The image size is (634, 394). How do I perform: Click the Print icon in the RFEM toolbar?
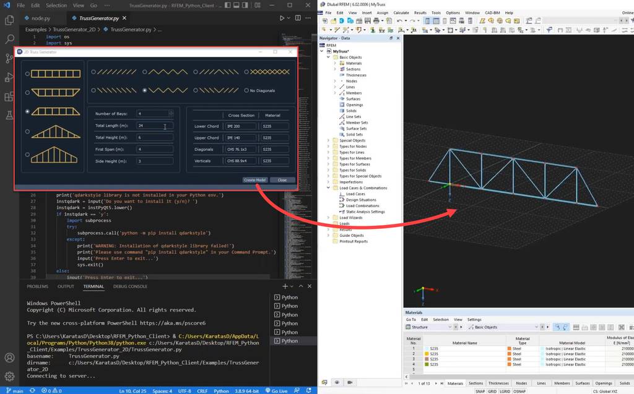tap(376, 20)
